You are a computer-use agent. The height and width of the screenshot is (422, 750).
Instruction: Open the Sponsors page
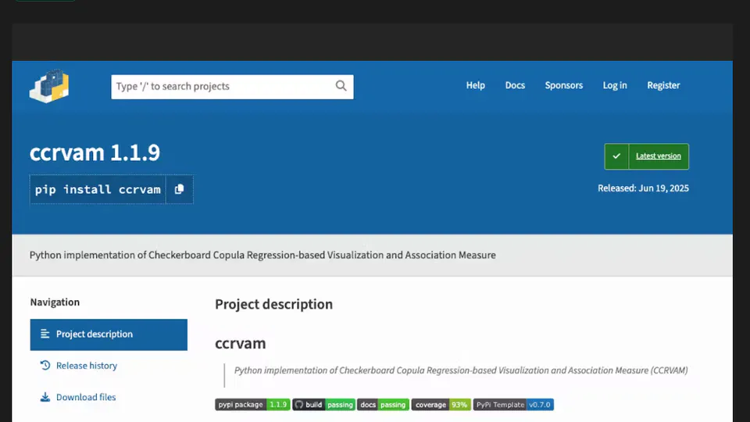click(563, 85)
